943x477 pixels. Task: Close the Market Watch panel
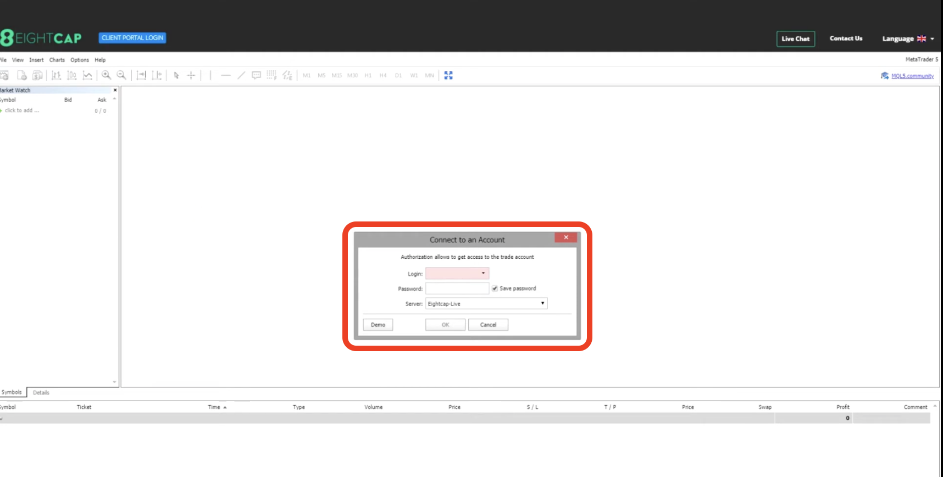coord(115,90)
